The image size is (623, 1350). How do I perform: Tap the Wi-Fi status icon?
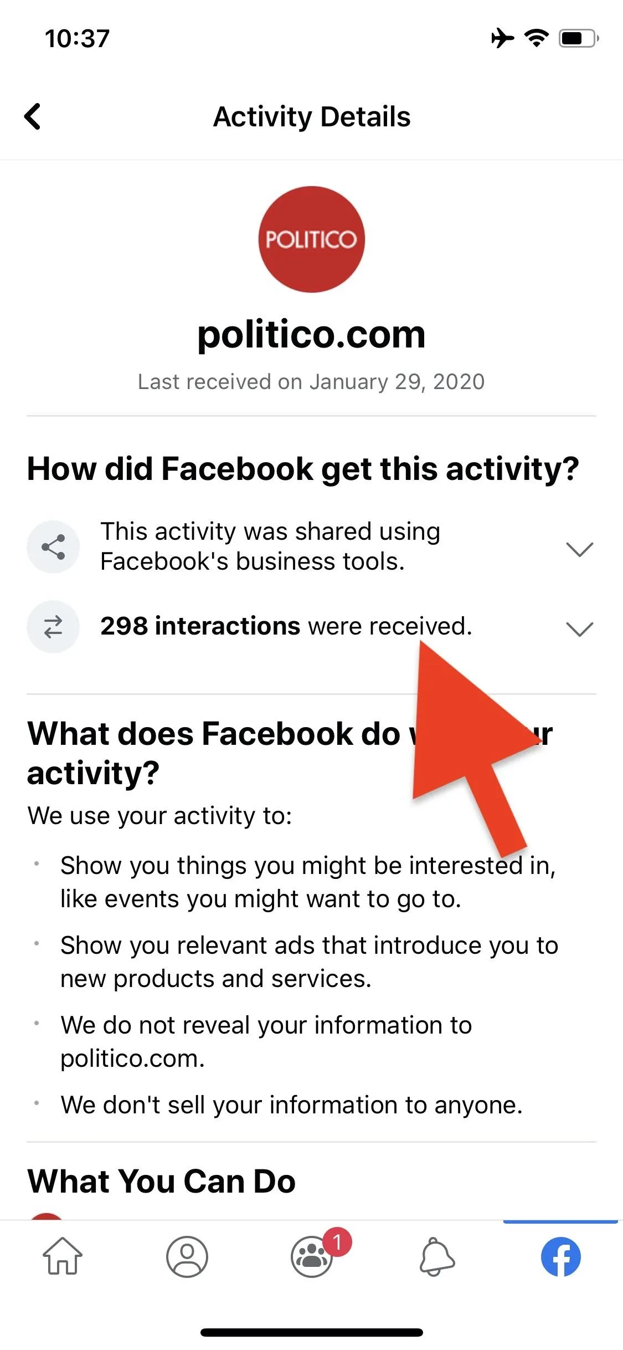pos(537,38)
